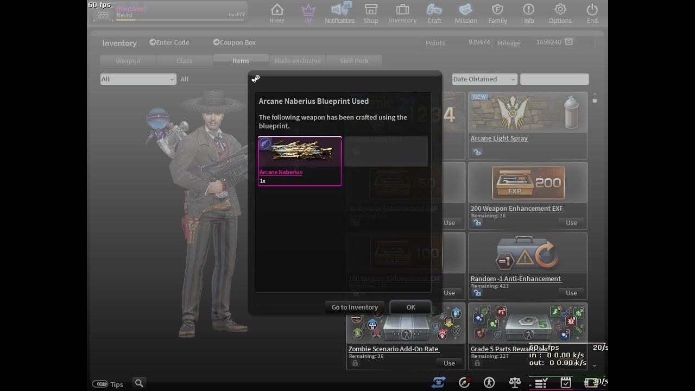Click the checklist icon in bottom bar
Viewport: 695px width, 391px height.
pos(541,383)
